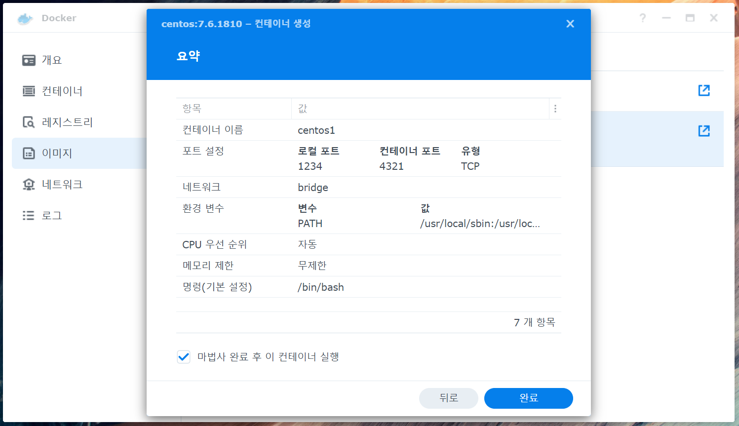This screenshot has width=739, height=426.
Task: Open the 개요 overview section
Action: point(79,60)
